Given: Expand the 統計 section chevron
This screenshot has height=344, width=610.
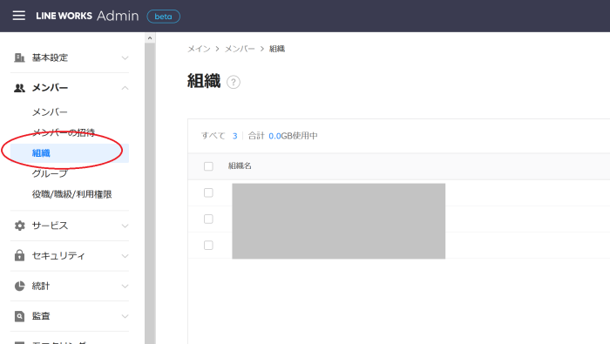Looking at the screenshot, I should [x=125, y=286].
